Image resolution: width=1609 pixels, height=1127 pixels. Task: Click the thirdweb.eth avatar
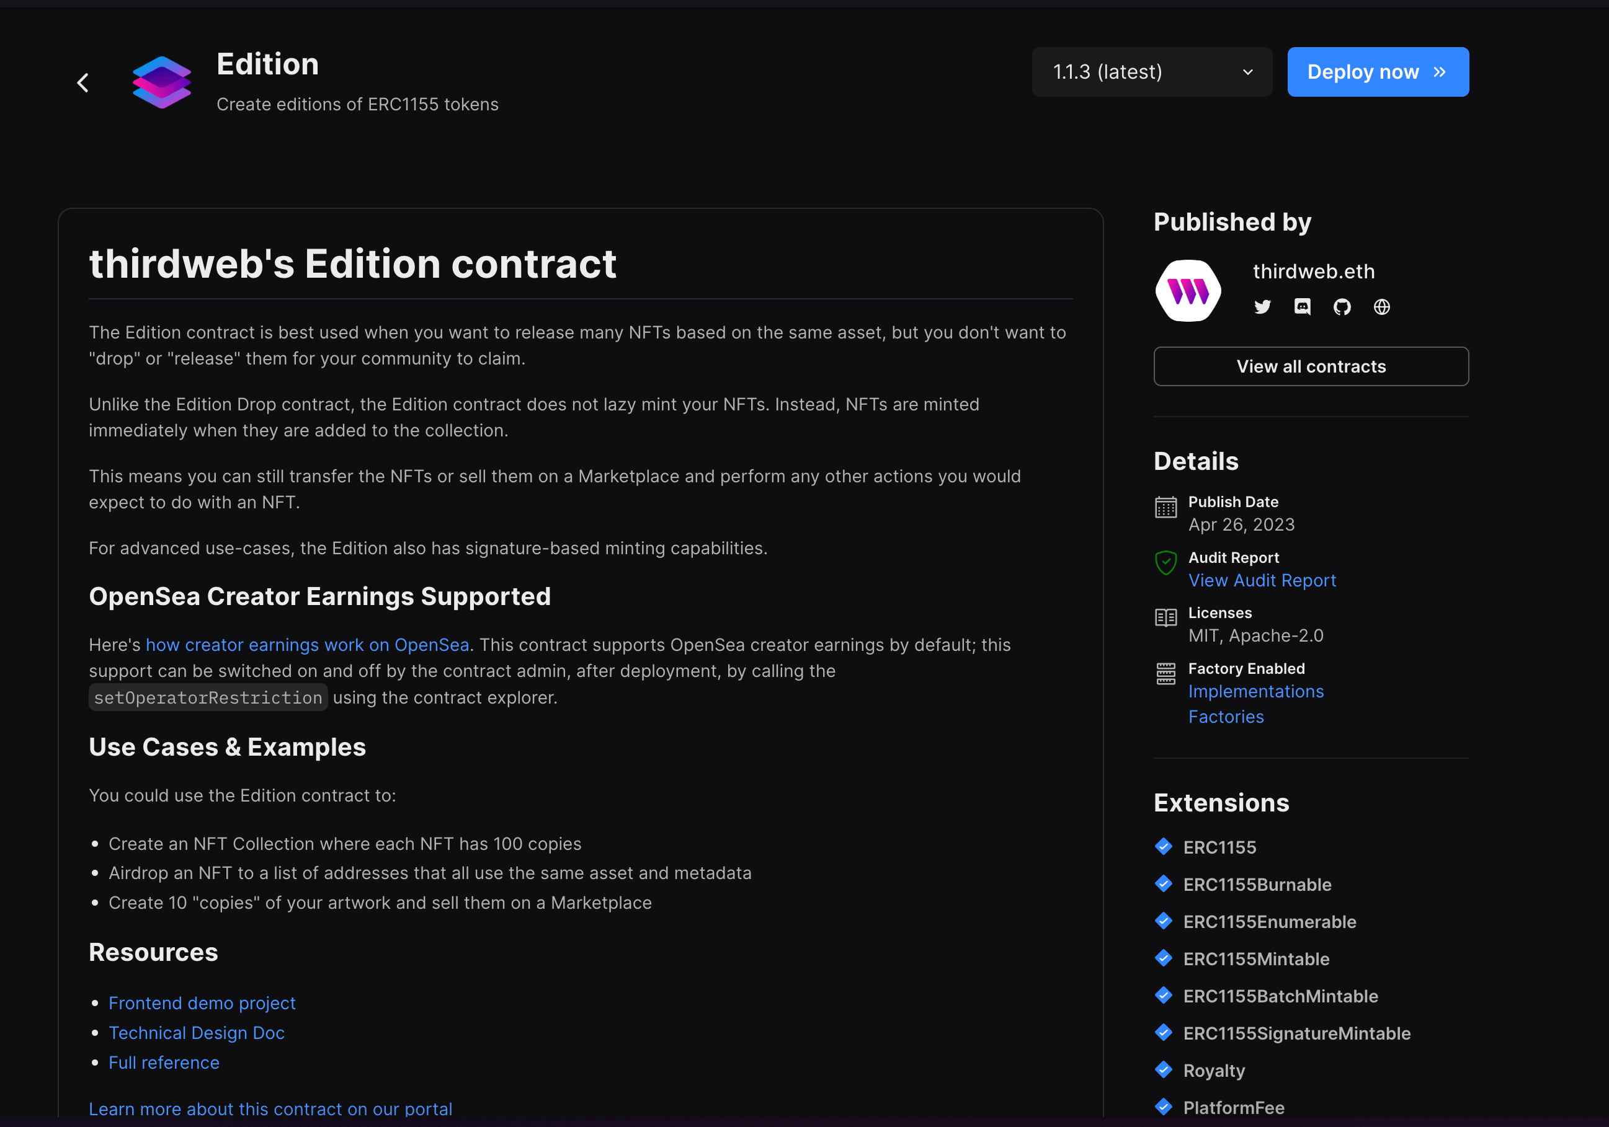(x=1188, y=290)
